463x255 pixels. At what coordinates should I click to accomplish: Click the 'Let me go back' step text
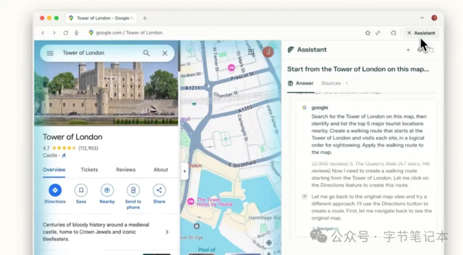[371, 207]
